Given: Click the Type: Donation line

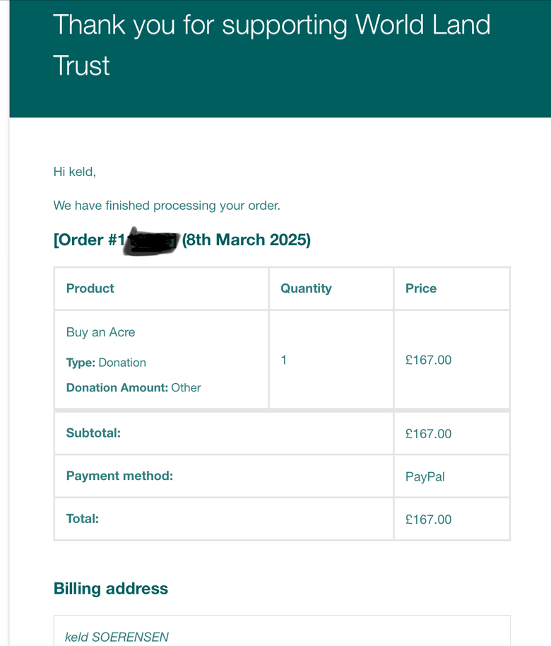Looking at the screenshot, I should coord(106,363).
